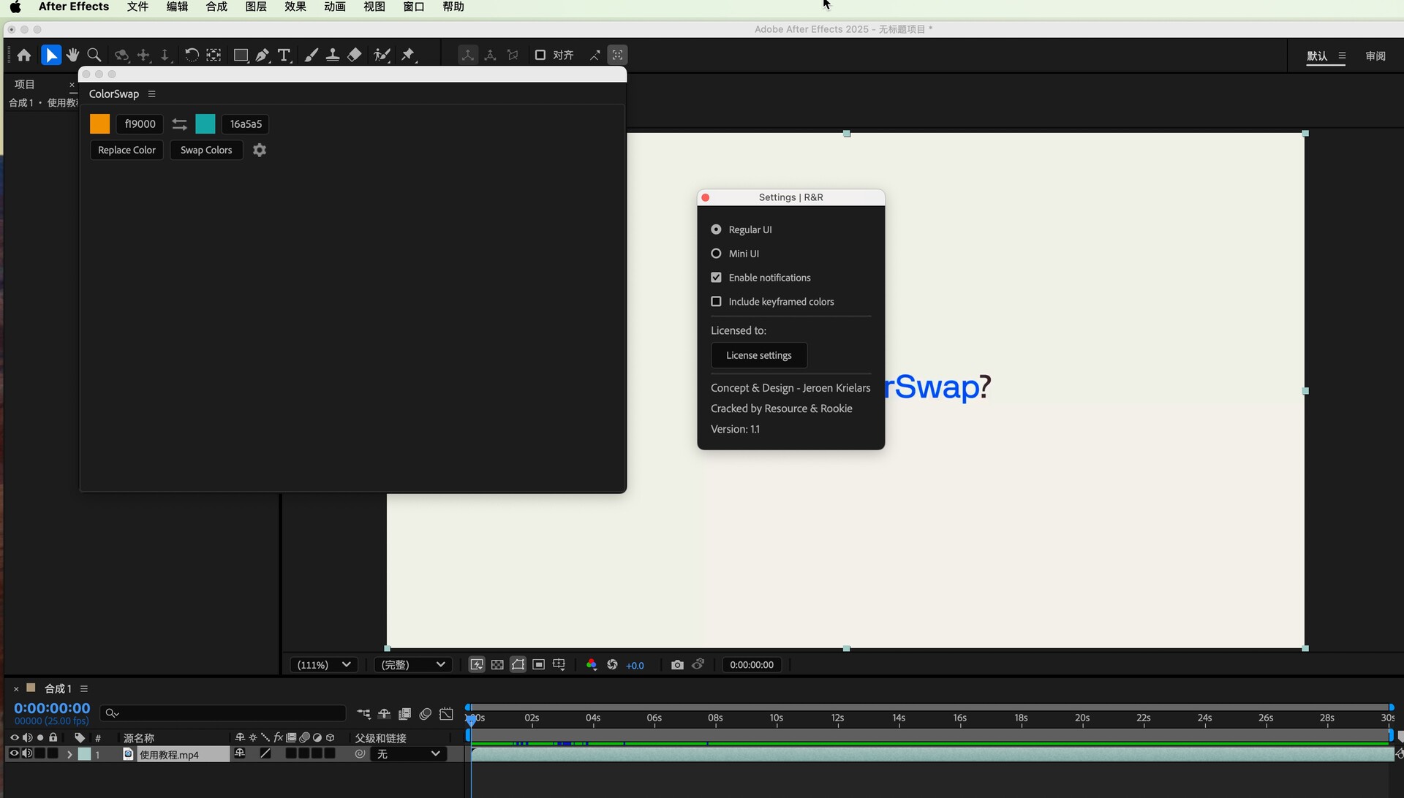This screenshot has height=798, width=1404.
Task: Select the Hand tool
Action: [72, 56]
